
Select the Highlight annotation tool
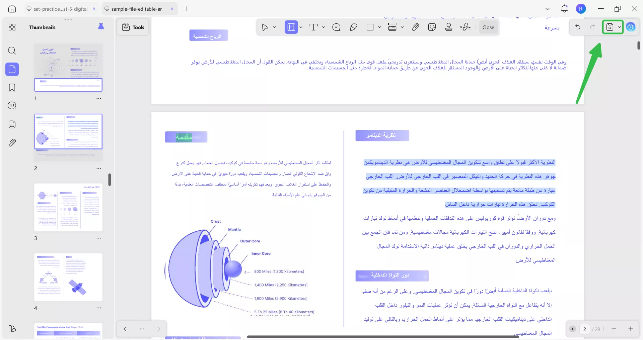pyautogui.click(x=291, y=27)
